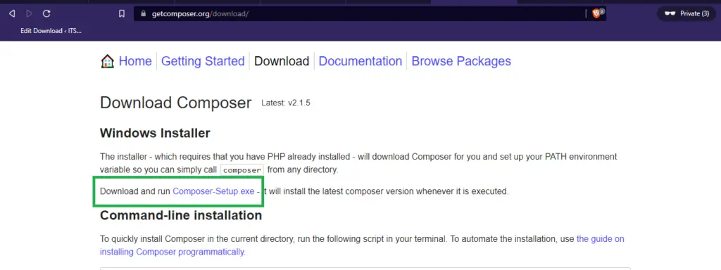The width and height of the screenshot is (721, 270).
Task: Reload the page with the refresh icon
Action: tap(46, 14)
